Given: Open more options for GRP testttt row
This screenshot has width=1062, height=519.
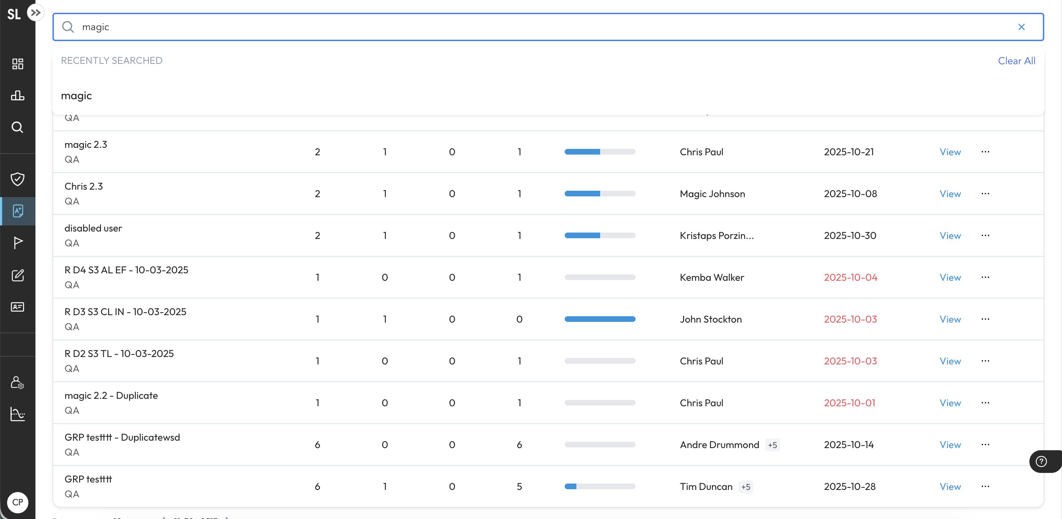Looking at the screenshot, I should click(985, 486).
